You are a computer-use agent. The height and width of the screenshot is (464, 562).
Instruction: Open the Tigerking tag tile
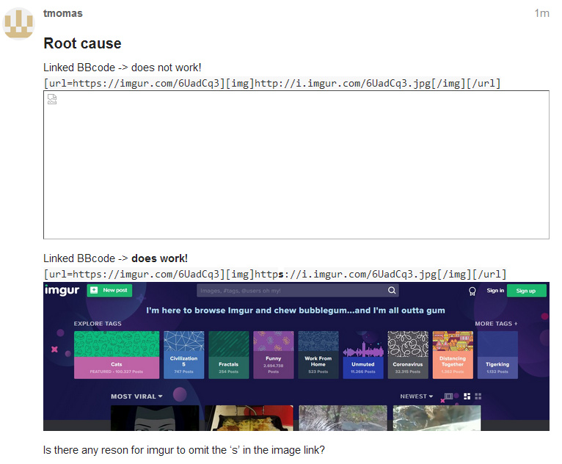click(497, 355)
